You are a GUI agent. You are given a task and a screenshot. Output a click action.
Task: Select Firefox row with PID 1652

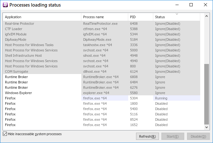(102, 125)
